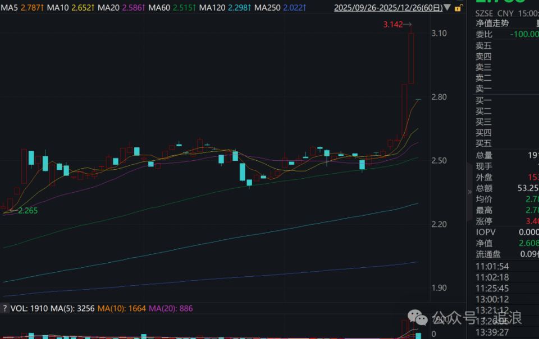Click the IOPV row
539x339 pixels.
507,233
